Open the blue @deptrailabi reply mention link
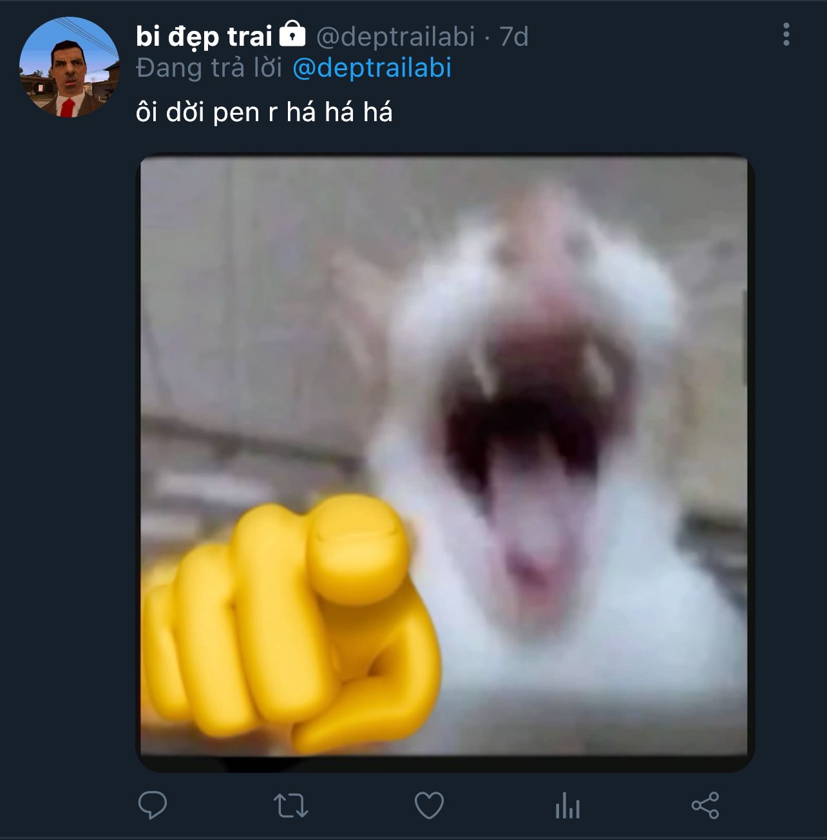The width and height of the screenshot is (827, 840). tap(372, 68)
